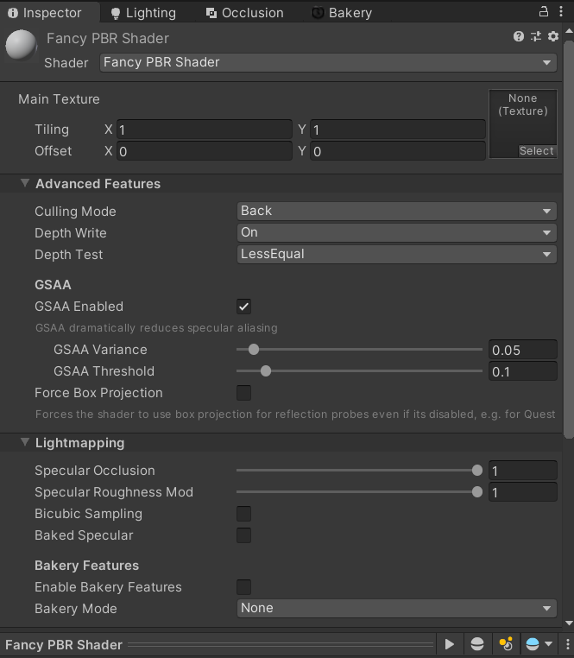
Task: Open the material preset selector icon
Action: point(536,36)
